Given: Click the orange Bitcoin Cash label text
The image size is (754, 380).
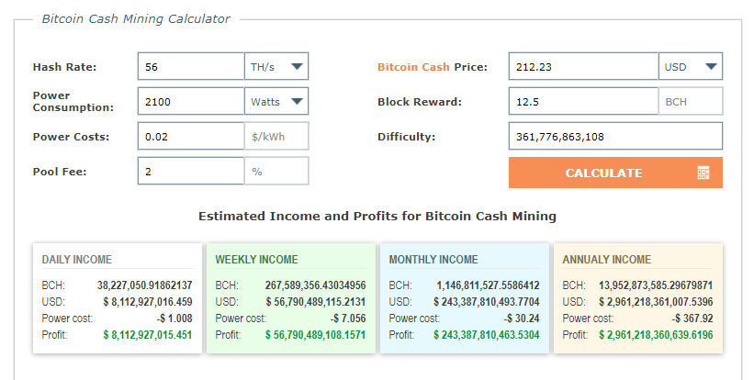Looking at the screenshot, I should click(413, 67).
